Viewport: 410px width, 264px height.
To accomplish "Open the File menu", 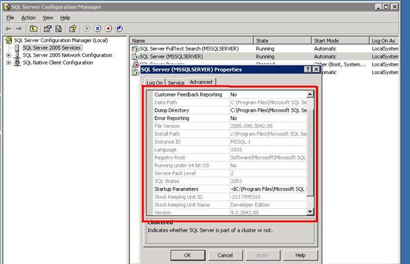I will click(x=11, y=18).
